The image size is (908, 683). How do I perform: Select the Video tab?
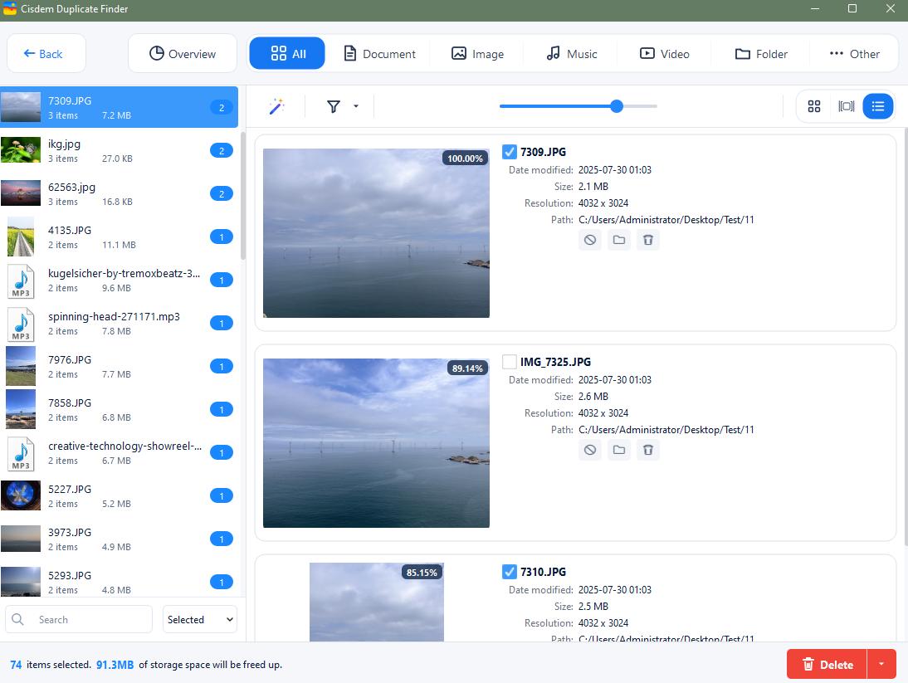click(x=664, y=54)
